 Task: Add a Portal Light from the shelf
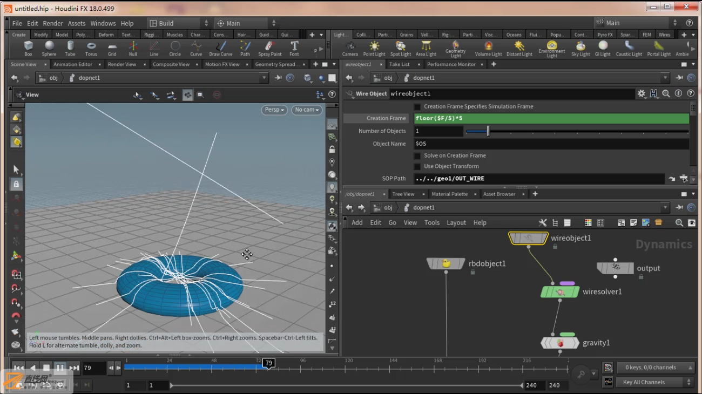[x=659, y=49]
